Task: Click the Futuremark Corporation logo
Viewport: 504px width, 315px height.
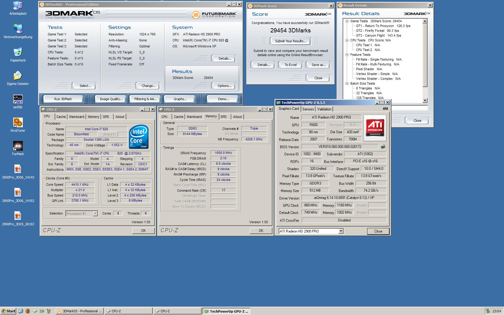Action: pyautogui.click(x=214, y=14)
